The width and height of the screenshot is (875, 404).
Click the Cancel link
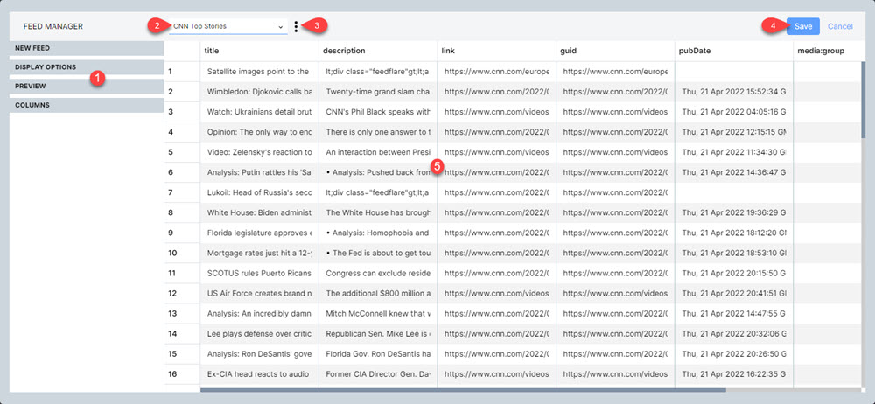[x=839, y=26]
